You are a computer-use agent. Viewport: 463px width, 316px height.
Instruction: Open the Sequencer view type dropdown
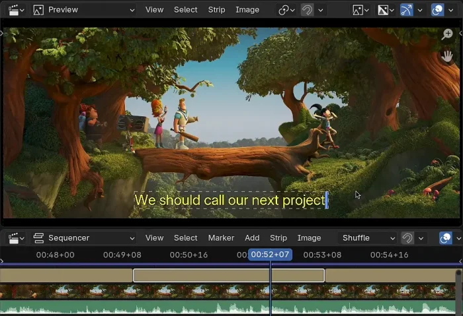click(x=84, y=238)
